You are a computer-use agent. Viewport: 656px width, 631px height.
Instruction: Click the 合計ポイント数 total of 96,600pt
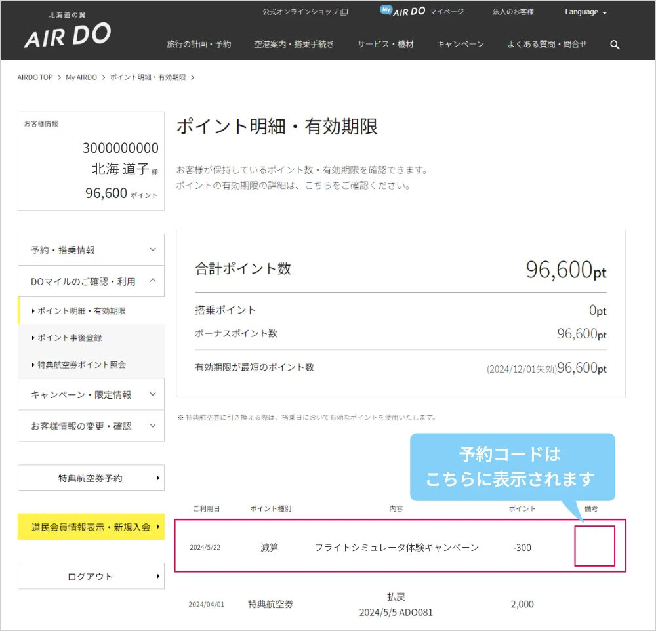pos(566,270)
